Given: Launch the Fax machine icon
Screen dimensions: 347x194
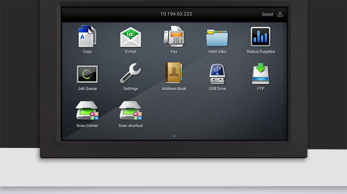Looking at the screenshot, I should [174, 36].
